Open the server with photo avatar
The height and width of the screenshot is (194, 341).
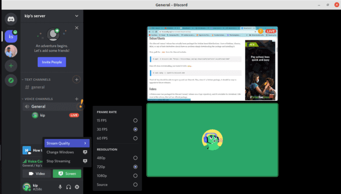point(11,51)
